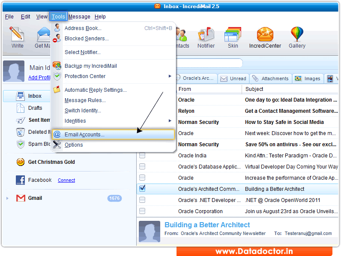Click the Inbox folder icon
341x256 pixels.
pyautogui.click(x=20, y=96)
